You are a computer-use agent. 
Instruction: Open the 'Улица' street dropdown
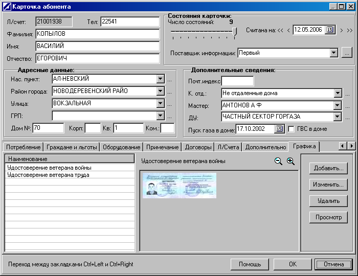pyautogui.click(x=160, y=104)
